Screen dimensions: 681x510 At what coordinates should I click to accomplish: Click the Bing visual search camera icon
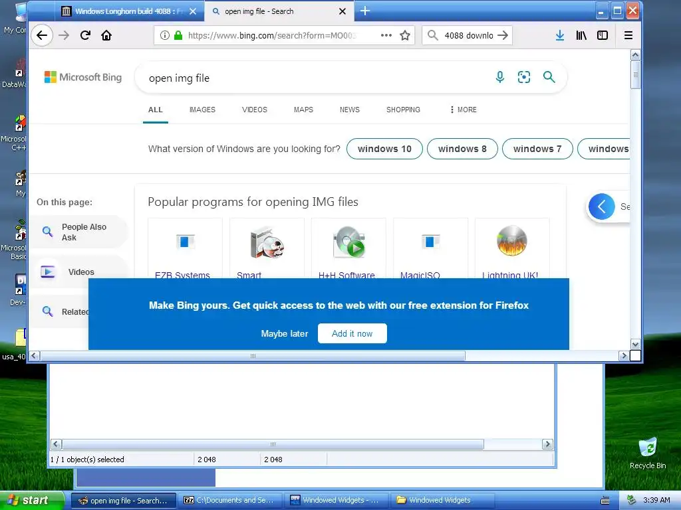tap(524, 77)
